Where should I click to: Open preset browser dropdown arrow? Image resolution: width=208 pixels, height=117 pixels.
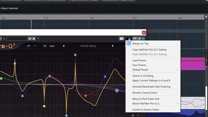coord(38,39)
